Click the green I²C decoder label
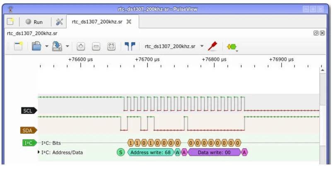333x169 pixels. click(x=29, y=143)
